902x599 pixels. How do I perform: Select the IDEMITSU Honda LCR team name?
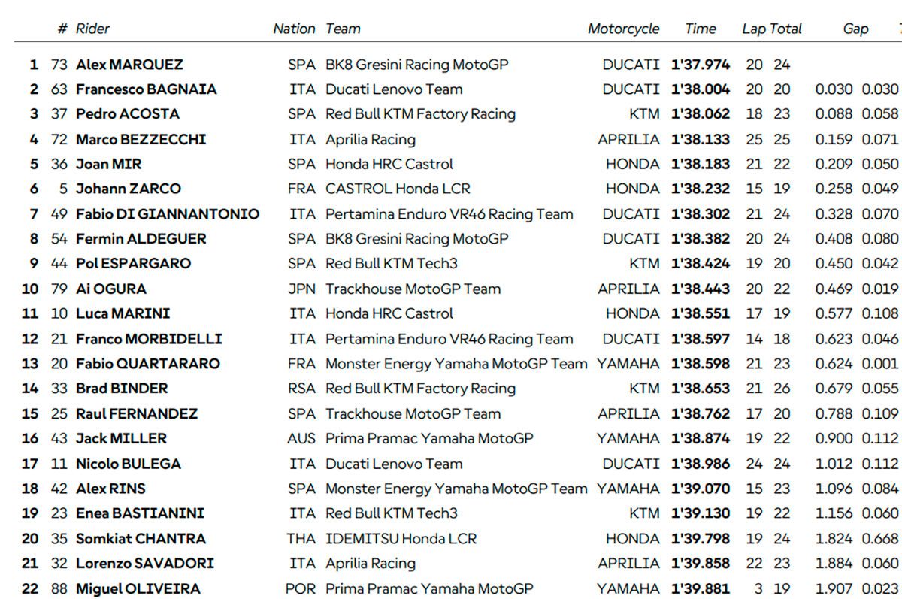coord(401,538)
